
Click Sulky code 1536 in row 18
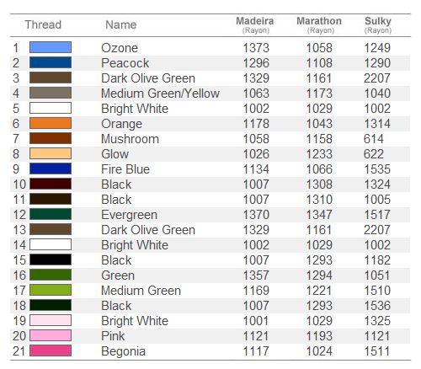coord(377,306)
